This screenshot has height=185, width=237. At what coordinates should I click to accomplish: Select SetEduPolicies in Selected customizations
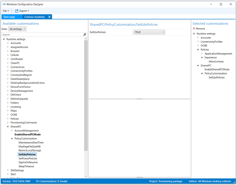click(x=217, y=77)
